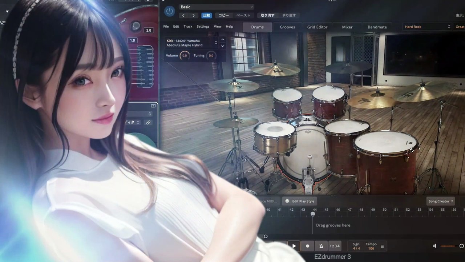This screenshot has width=465, height=262.
Task: Open the tempo hamburger menu icon
Action: (x=382, y=246)
